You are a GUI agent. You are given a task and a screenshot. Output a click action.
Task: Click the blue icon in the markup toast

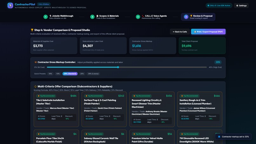tap(219, 137)
